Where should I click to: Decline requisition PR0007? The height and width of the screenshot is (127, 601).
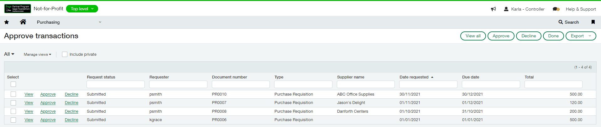[x=71, y=103]
